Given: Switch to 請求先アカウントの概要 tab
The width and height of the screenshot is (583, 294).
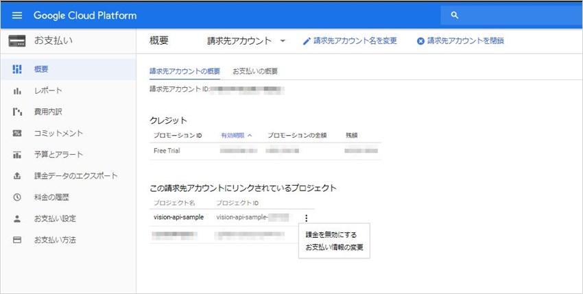Looking at the screenshot, I should point(185,71).
